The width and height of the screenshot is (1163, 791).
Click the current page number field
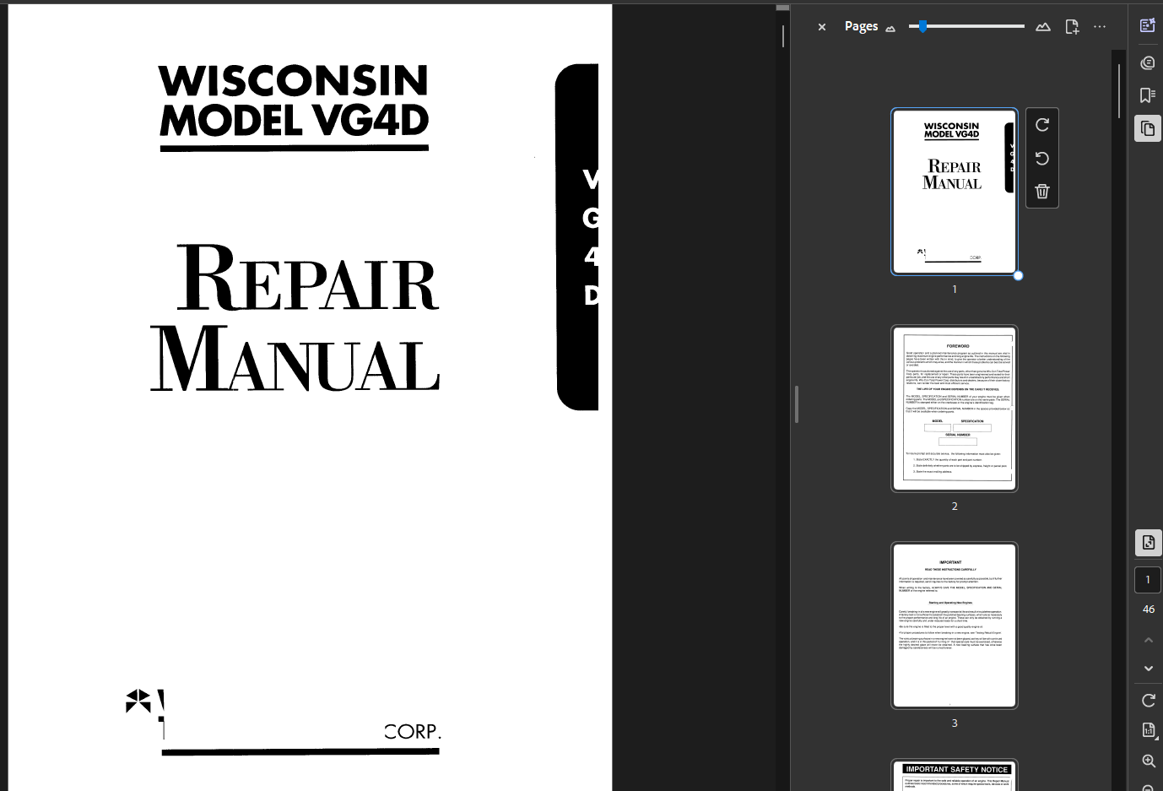(x=1148, y=581)
